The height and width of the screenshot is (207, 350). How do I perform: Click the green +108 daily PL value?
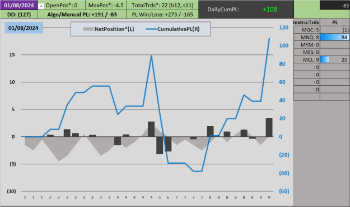pyautogui.click(x=270, y=10)
